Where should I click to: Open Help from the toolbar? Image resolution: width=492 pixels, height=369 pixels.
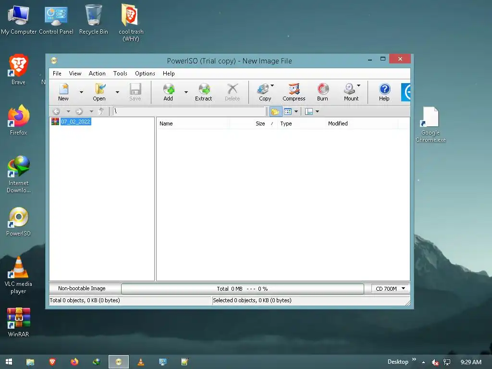384,92
